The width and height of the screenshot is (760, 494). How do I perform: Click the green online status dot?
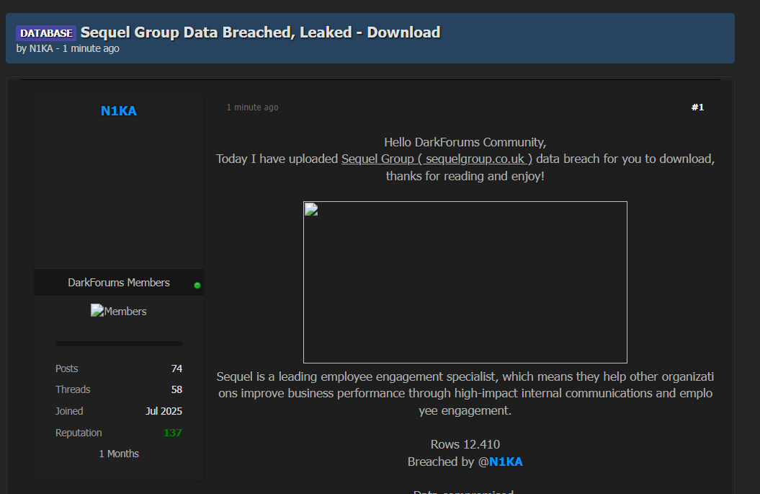(197, 286)
